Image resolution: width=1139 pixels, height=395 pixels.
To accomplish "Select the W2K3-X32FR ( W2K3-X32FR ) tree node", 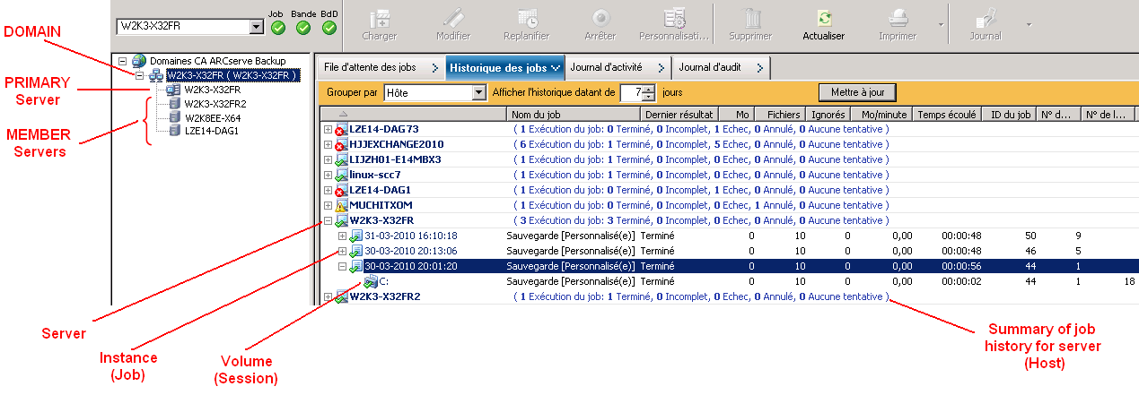I will pos(232,76).
